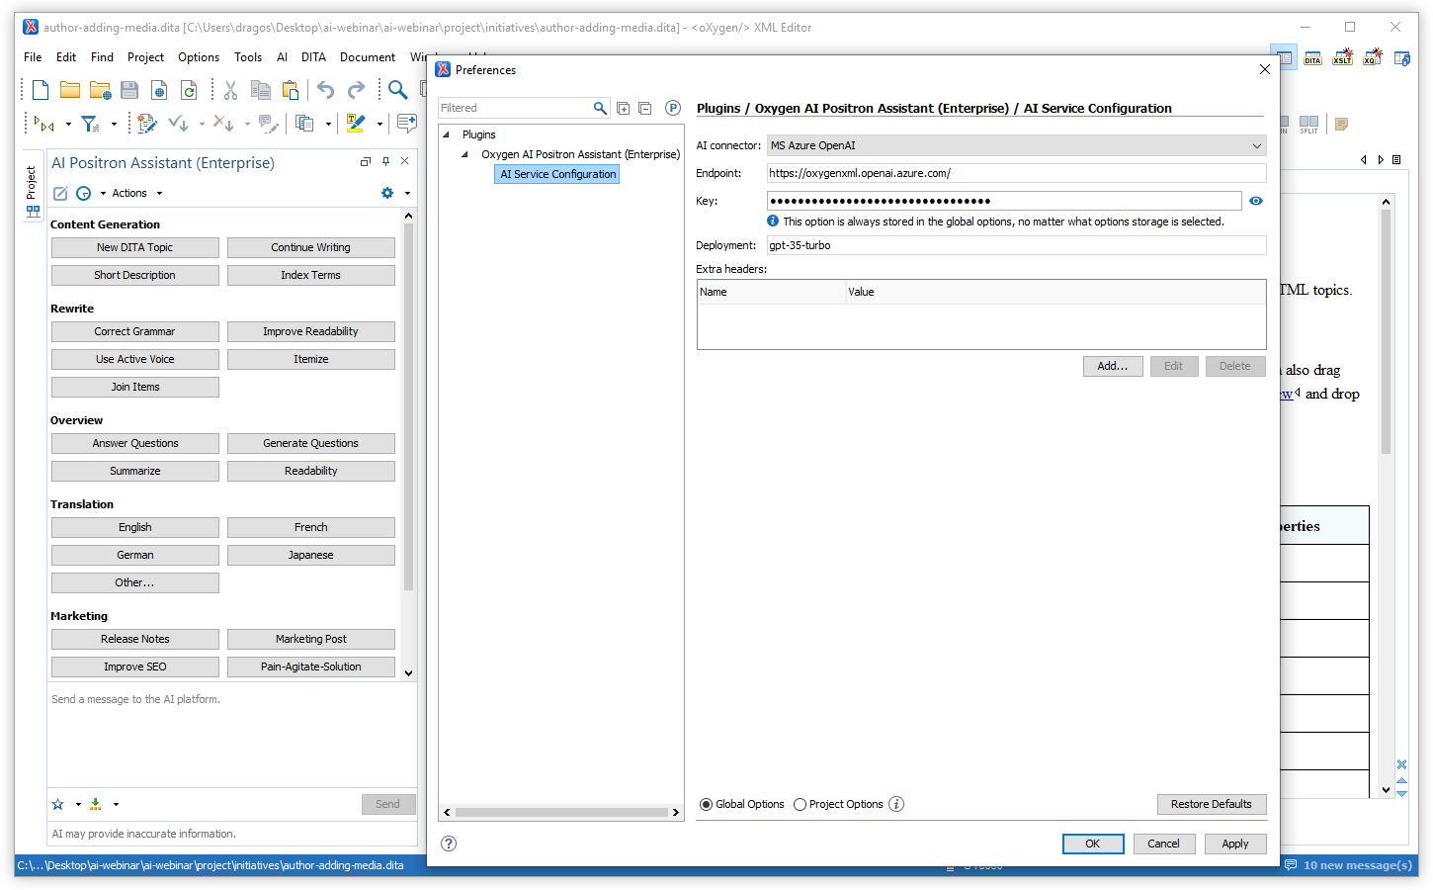Open dropdown arrow next to settings gear
Screen dimensions: 1433x890
point(407,193)
